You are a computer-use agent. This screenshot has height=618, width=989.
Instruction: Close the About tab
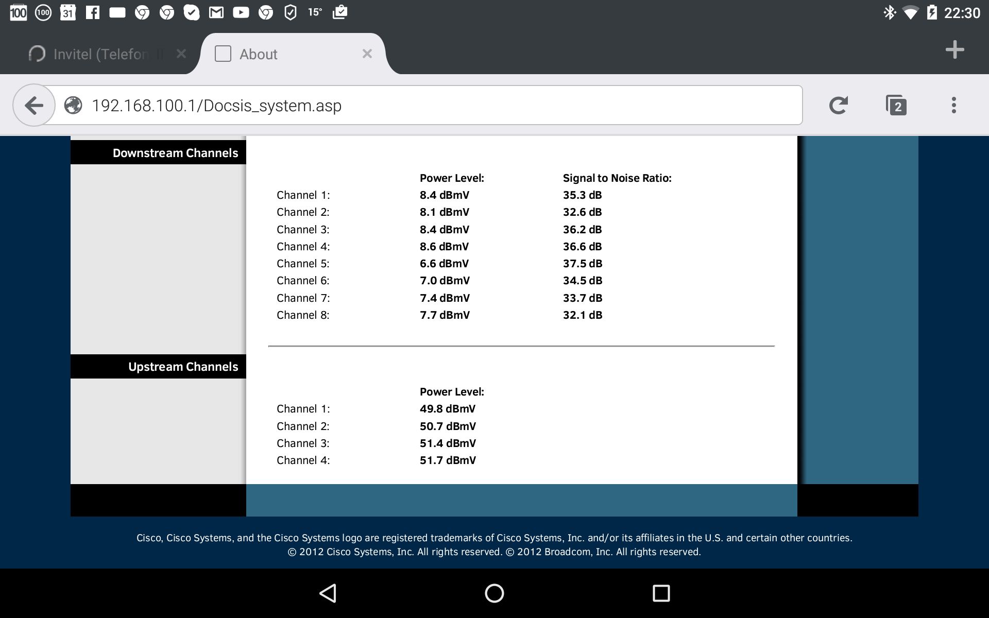(367, 54)
